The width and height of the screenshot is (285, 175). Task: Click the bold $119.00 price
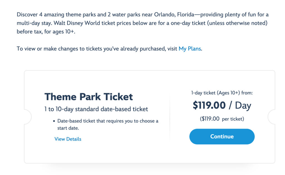(x=209, y=106)
